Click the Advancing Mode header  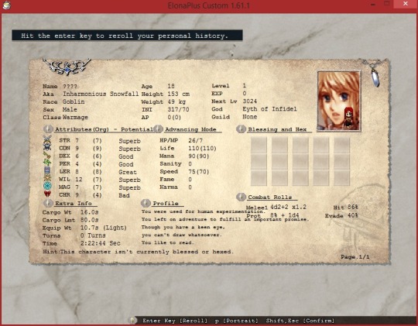pos(190,129)
